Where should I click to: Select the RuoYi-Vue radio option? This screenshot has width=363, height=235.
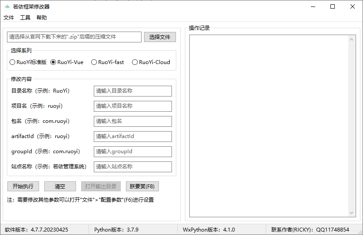coord(67,62)
